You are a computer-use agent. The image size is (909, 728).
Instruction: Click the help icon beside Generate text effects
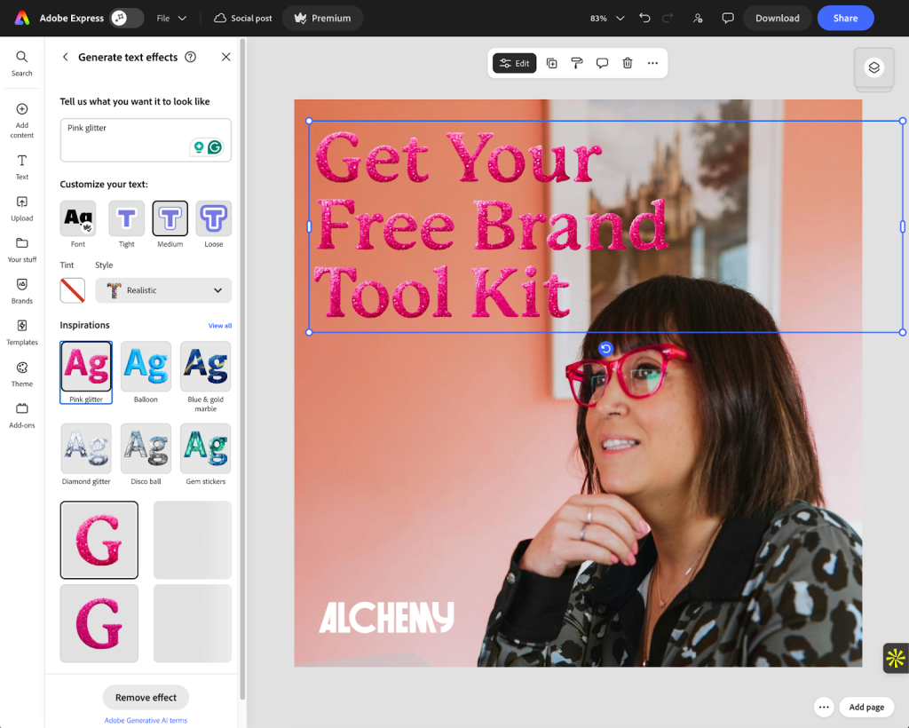pyautogui.click(x=190, y=57)
